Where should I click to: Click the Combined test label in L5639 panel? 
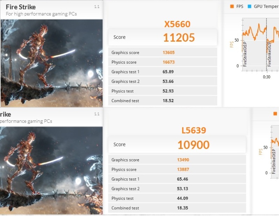[125, 208]
